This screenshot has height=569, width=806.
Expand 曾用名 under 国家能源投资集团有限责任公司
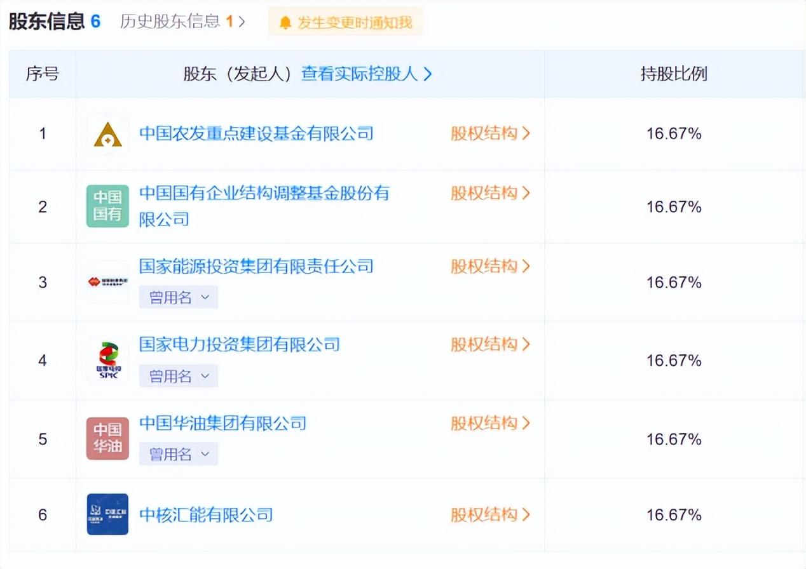[179, 297]
